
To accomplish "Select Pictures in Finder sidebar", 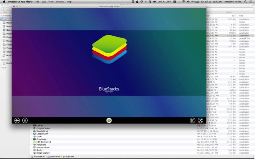I will tap(7, 37).
